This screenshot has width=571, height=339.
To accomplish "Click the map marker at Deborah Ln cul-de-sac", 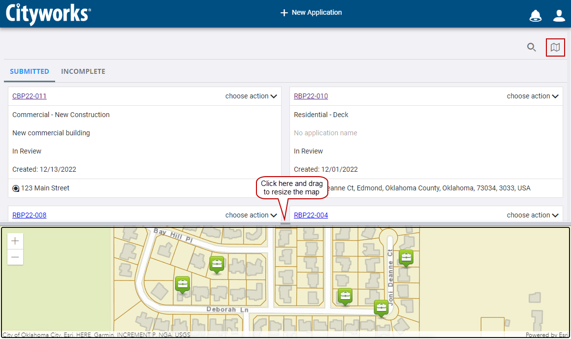I will 381,308.
